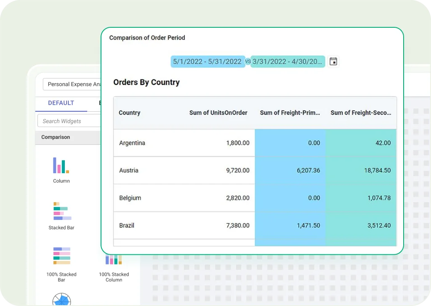The image size is (431, 306).
Task: Switch to the DEFAULT tab
Action: click(61, 103)
